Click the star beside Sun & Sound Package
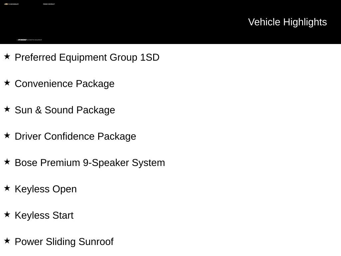341x256 pixels. tap(7, 109)
